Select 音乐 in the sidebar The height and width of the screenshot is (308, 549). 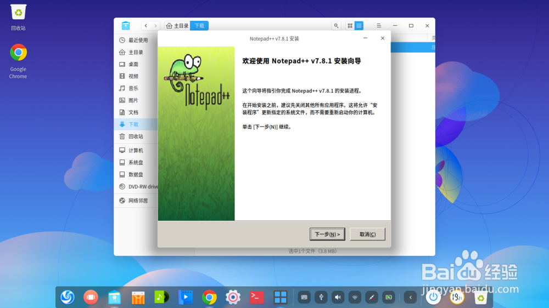[x=136, y=88]
